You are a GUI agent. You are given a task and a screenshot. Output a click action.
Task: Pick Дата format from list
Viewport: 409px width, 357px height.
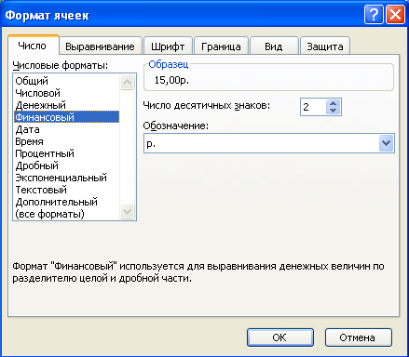click(66, 129)
